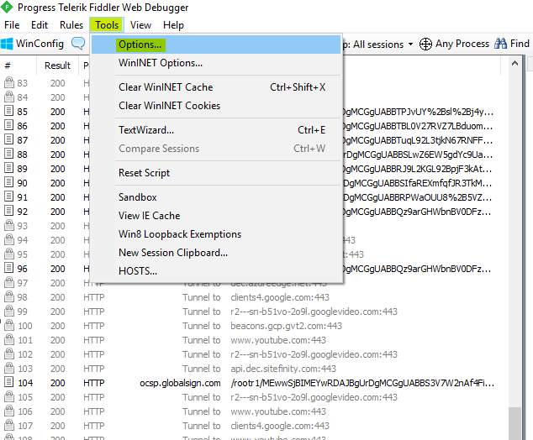Screen dimensions: 533x440
Task: Select session number 95
Action: point(23,254)
